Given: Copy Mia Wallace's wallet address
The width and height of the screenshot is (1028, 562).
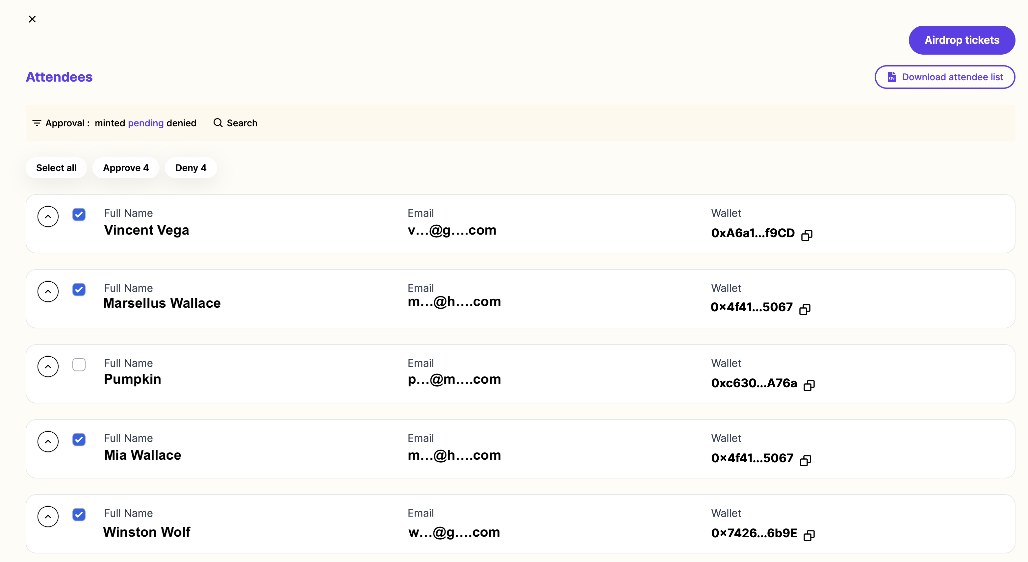Looking at the screenshot, I should click(805, 460).
